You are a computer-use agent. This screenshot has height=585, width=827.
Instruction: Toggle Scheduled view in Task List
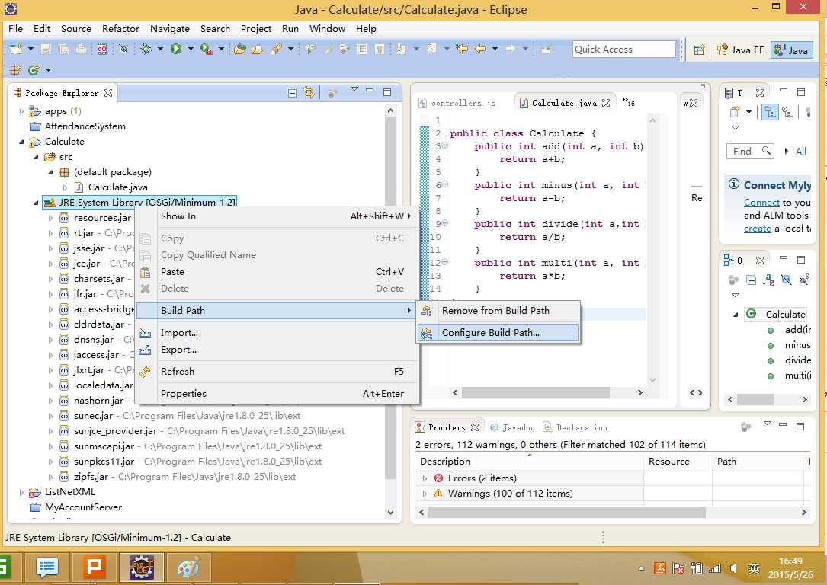[787, 112]
